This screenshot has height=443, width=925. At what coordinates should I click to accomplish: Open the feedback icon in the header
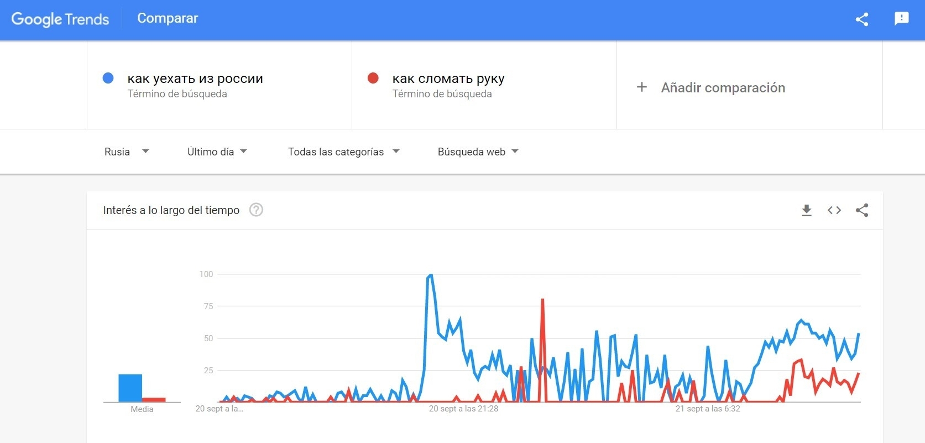[901, 19]
